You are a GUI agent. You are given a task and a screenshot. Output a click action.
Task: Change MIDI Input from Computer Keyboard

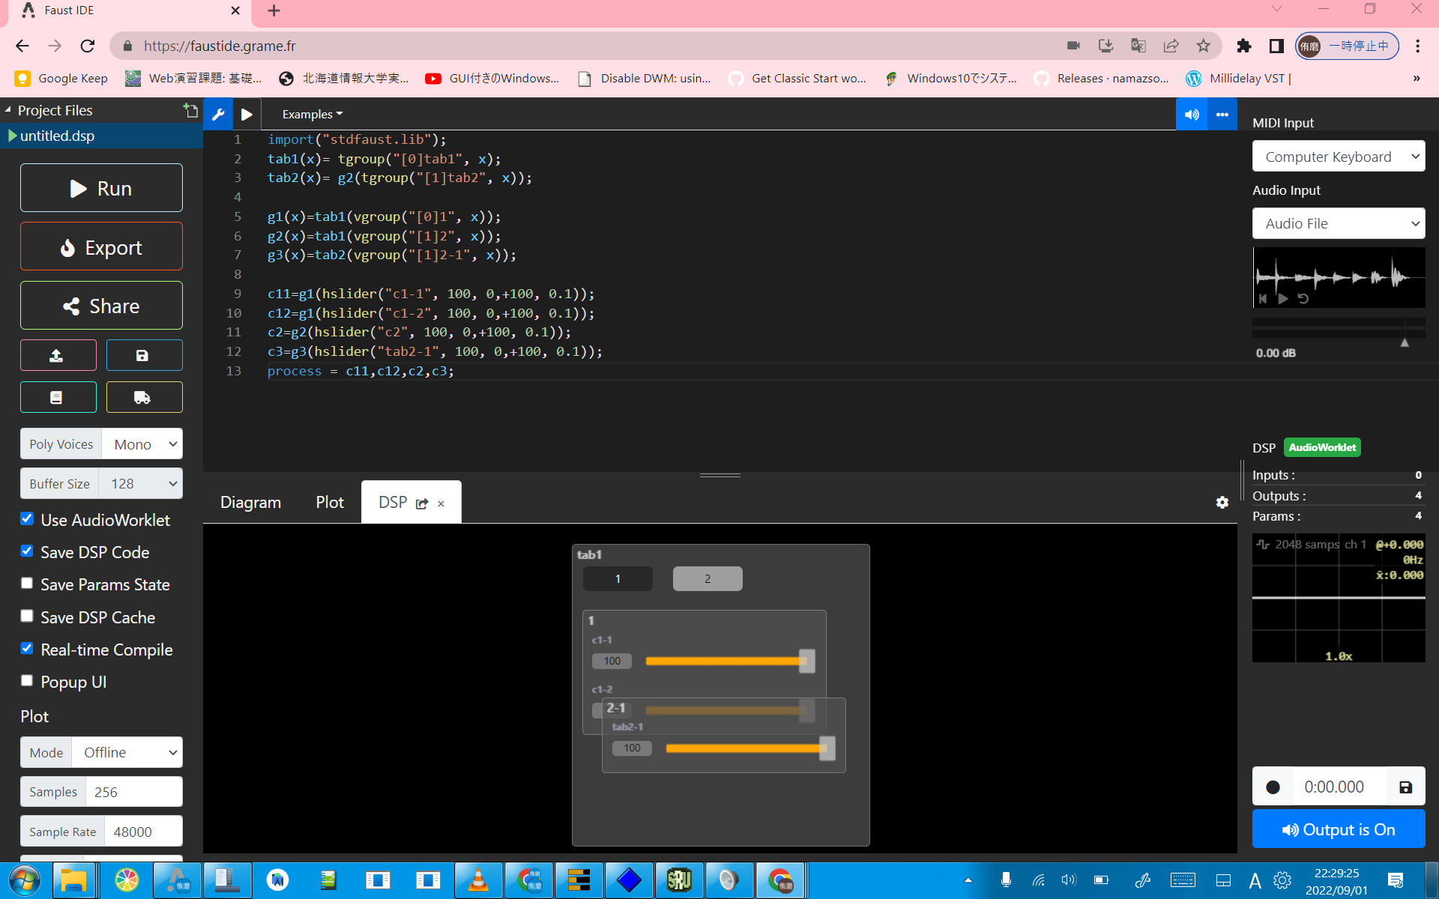click(1339, 156)
